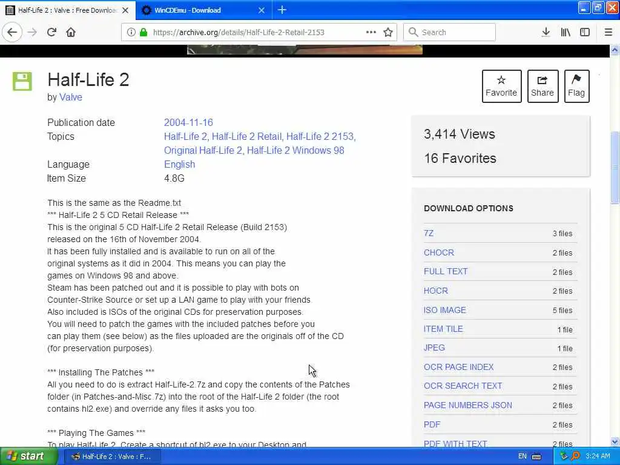Select the Half-Life 2 taskbar button
Image resolution: width=620 pixels, height=465 pixels.
113,457
